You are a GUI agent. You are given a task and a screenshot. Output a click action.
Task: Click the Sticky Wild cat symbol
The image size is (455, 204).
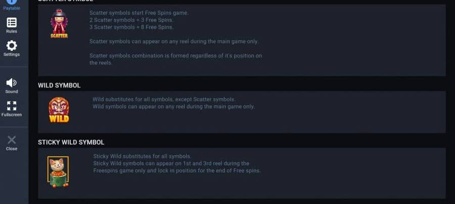click(x=58, y=172)
